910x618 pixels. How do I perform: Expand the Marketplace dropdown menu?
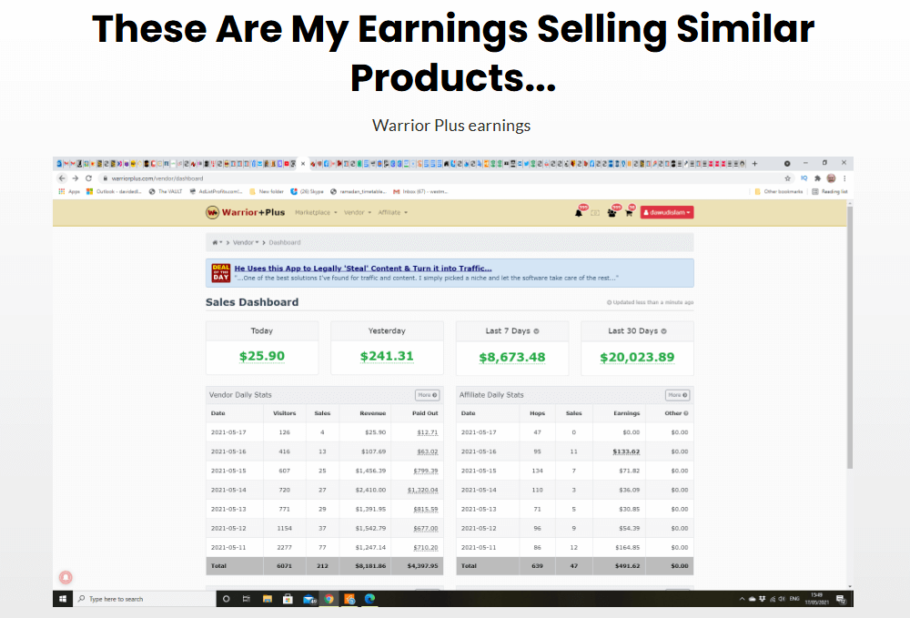(315, 212)
